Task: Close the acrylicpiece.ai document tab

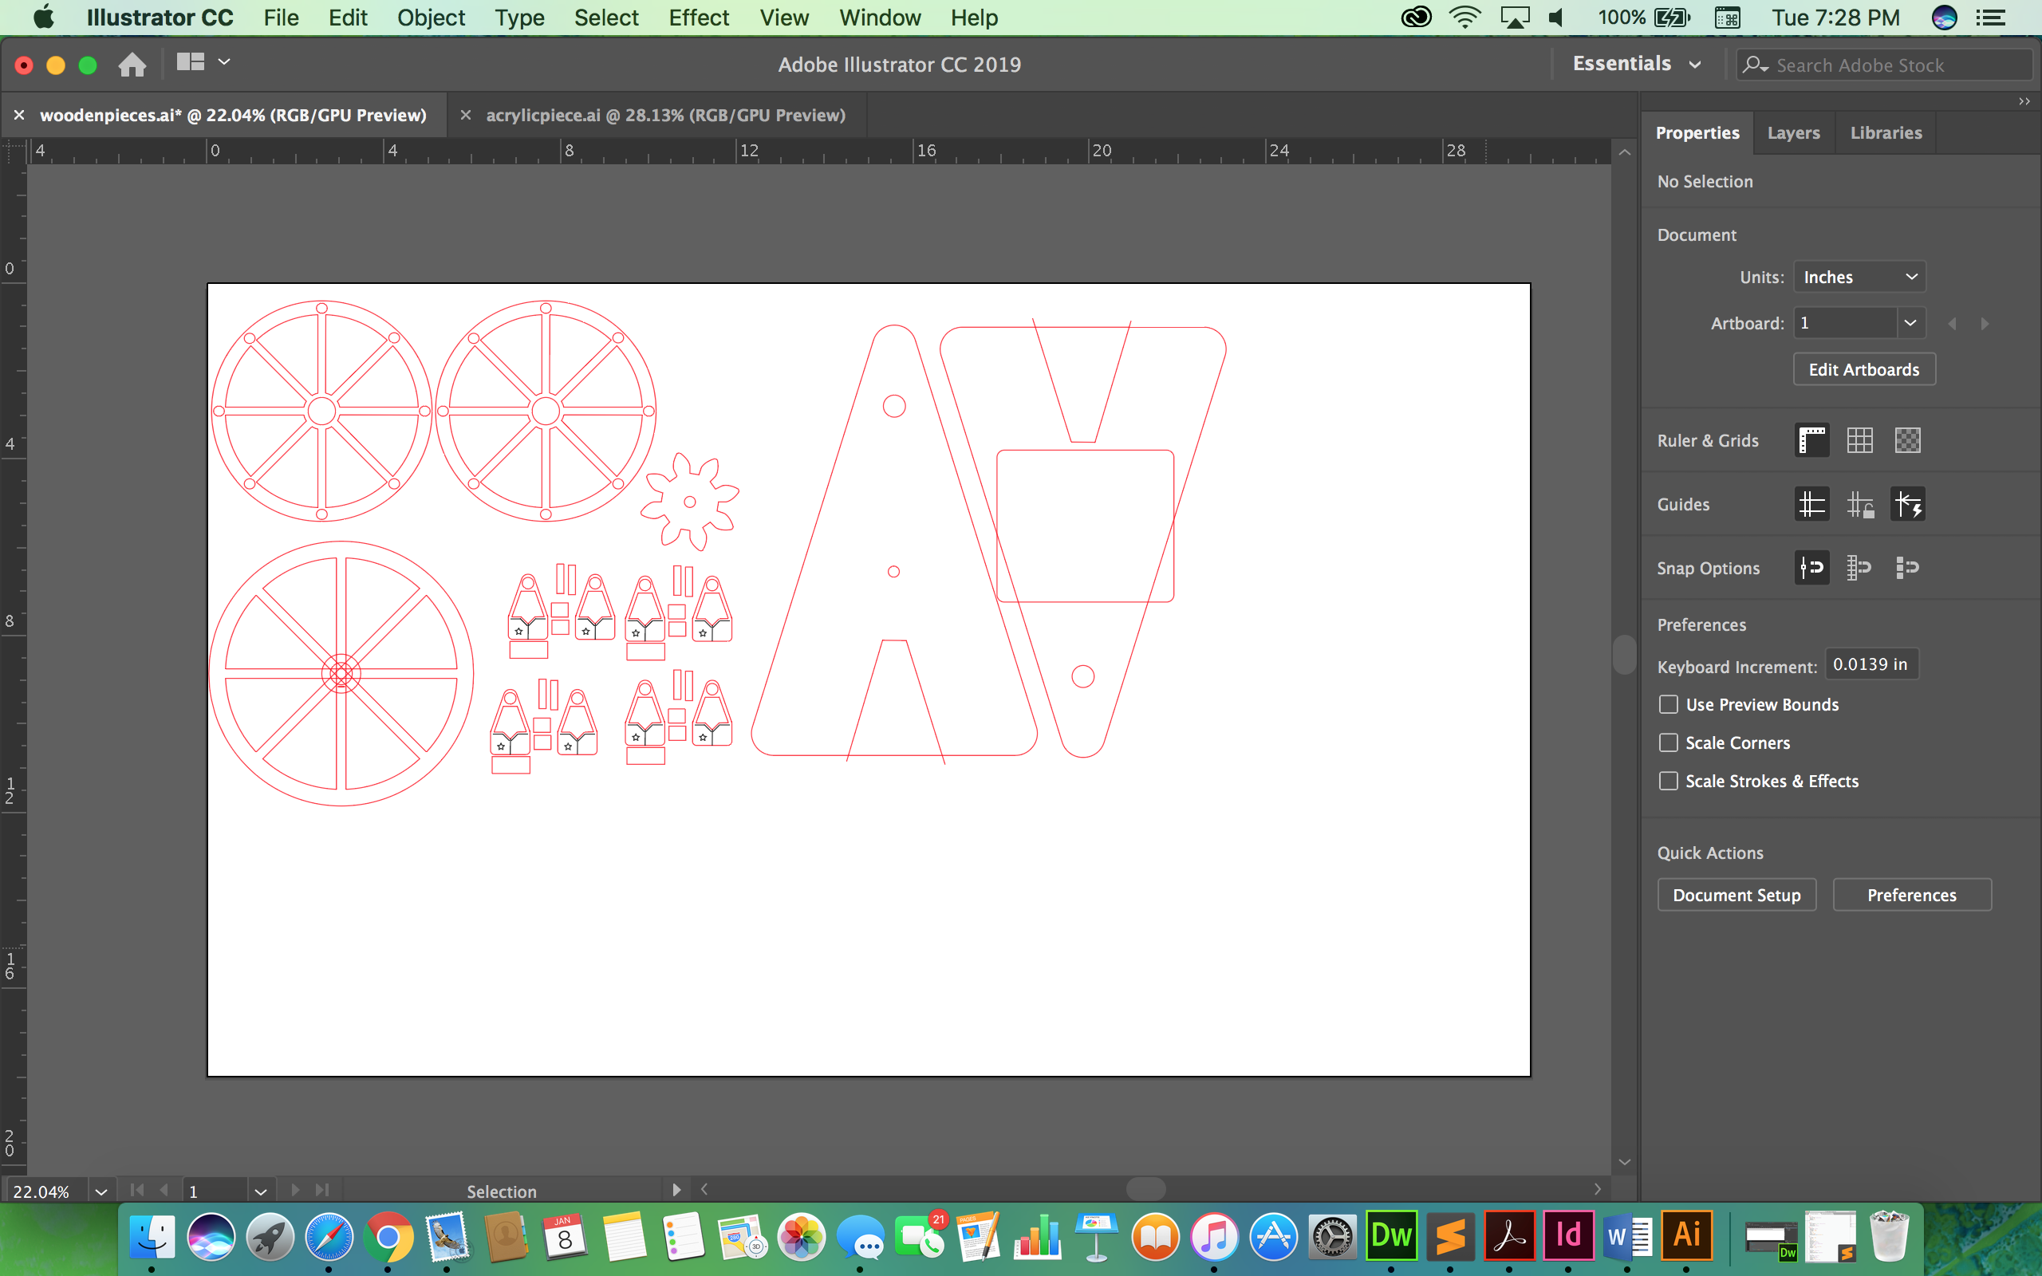Action: point(465,115)
